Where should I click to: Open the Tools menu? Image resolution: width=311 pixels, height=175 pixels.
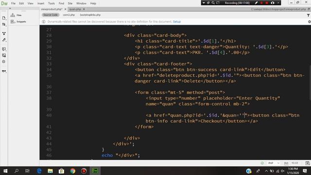pos(51,3)
